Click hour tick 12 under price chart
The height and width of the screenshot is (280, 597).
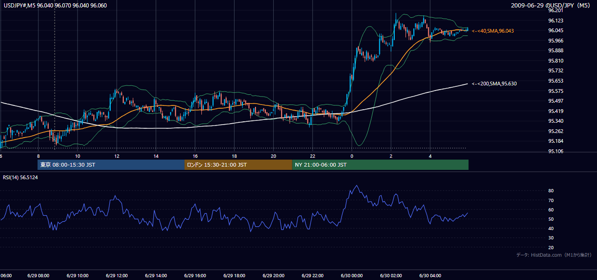click(x=116, y=156)
